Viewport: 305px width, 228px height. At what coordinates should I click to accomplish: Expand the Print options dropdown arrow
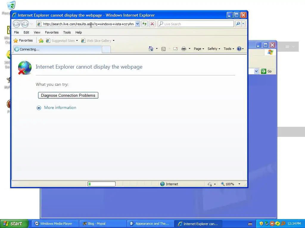click(189, 49)
